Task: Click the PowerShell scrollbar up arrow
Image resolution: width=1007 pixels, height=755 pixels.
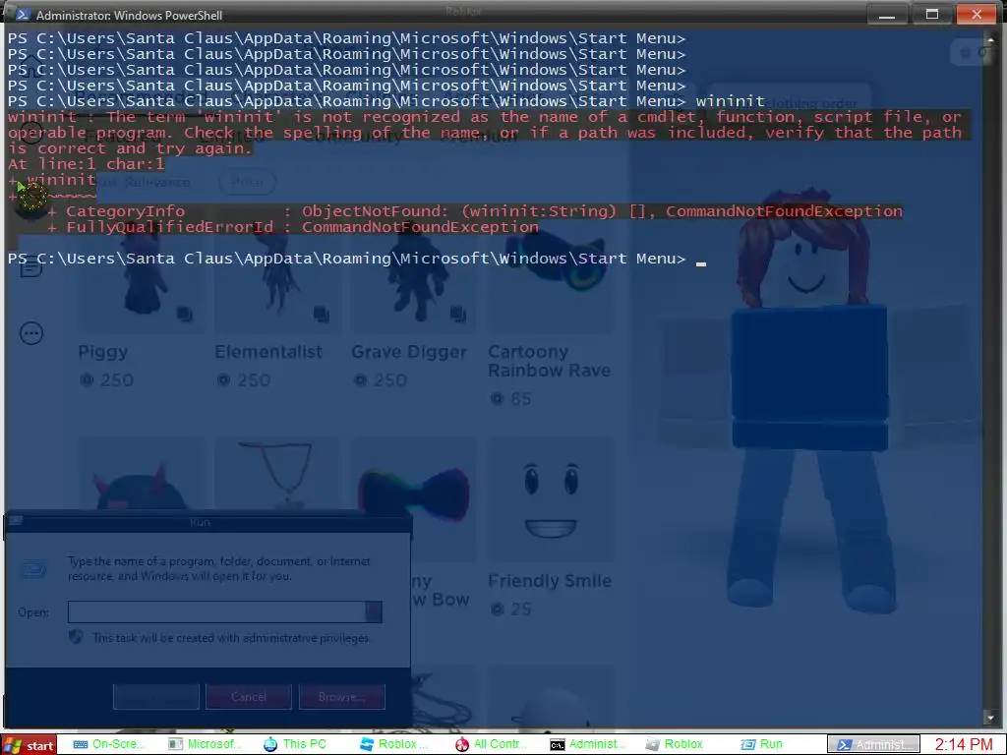Action: (x=989, y=38)
